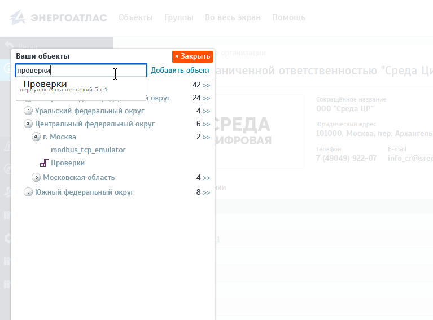Open the Объекты menu
433x320 pixels.
coord(135,17)
